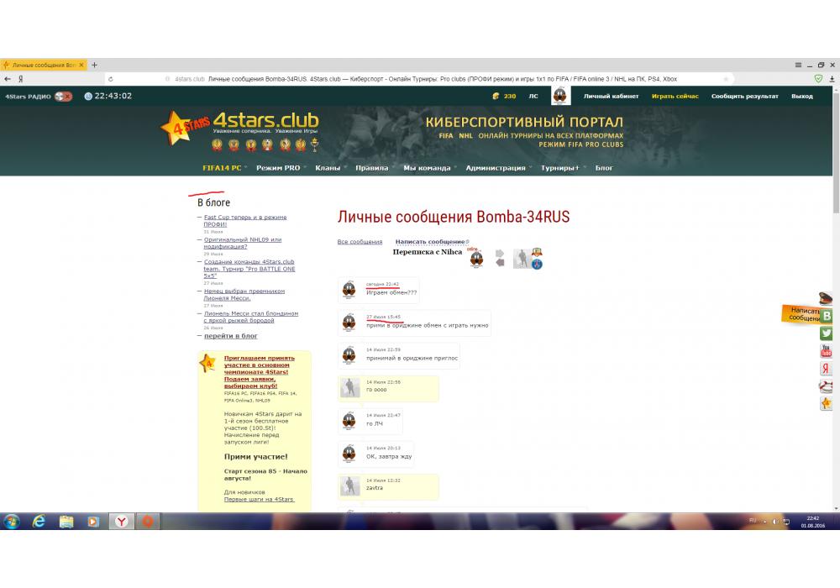Open blog post Fast Cup теперь и в режиме ПРОФИ
840x588 pixels.
coord(244,221)
